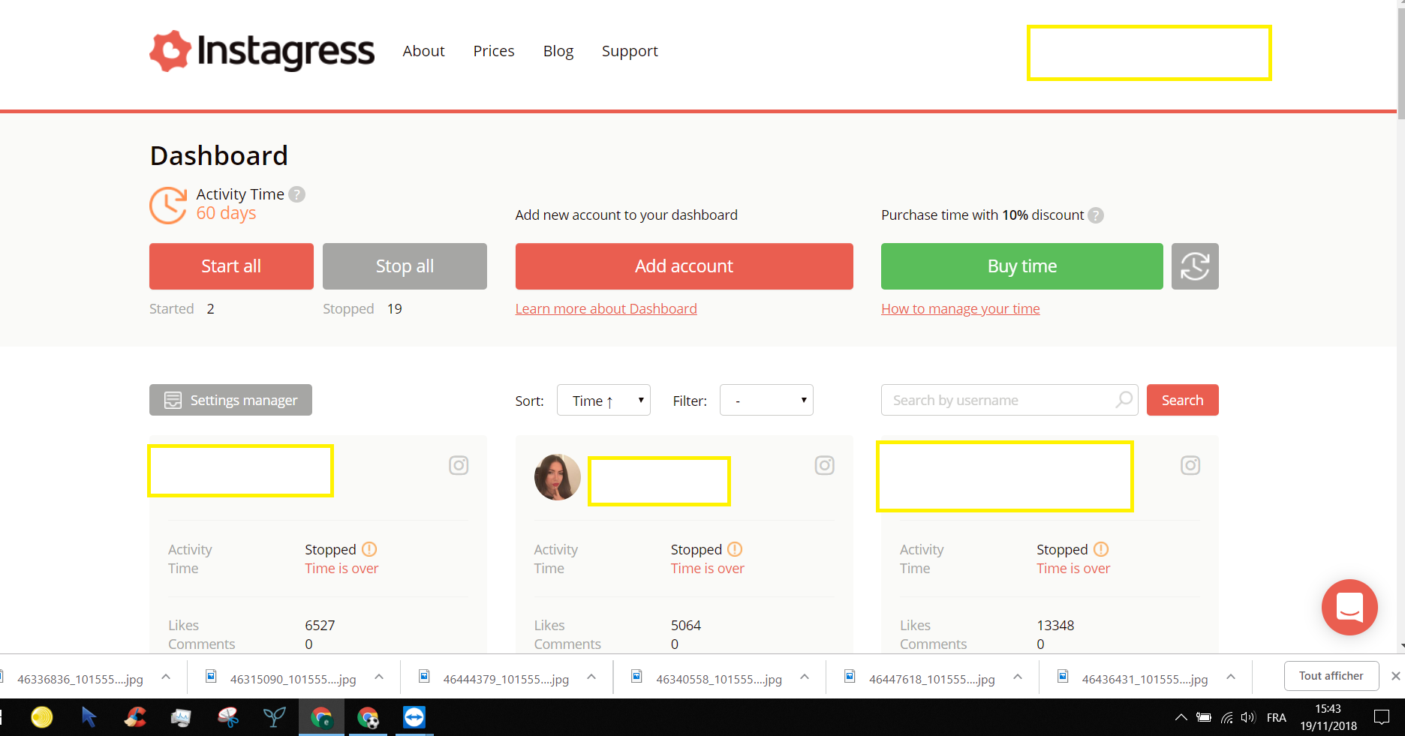Screen dimensions: 1405x736
Task: Expand options for download 46336836_101555....jpg
Action: 166,677
